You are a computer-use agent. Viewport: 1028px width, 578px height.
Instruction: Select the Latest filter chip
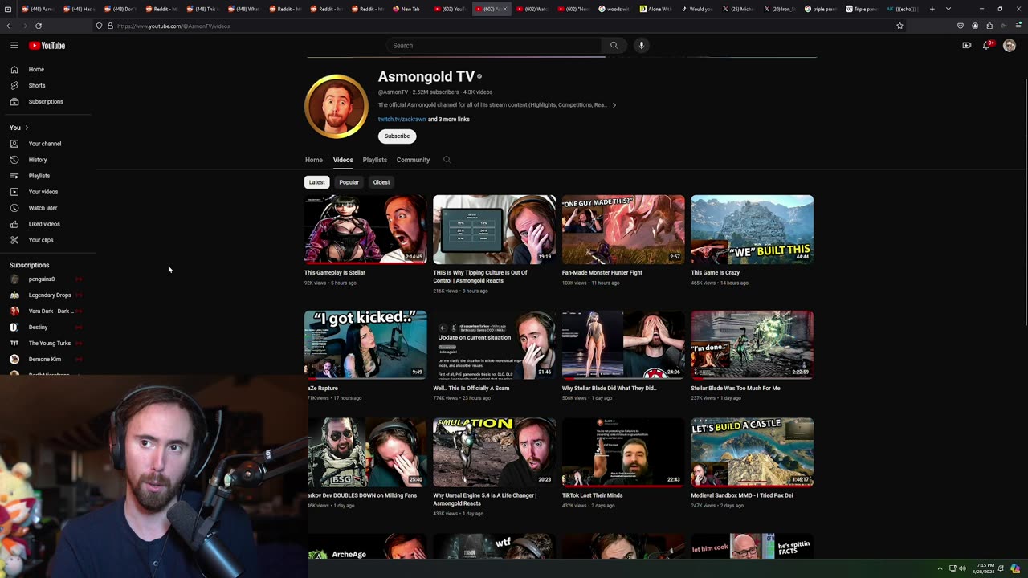[317, 182]
